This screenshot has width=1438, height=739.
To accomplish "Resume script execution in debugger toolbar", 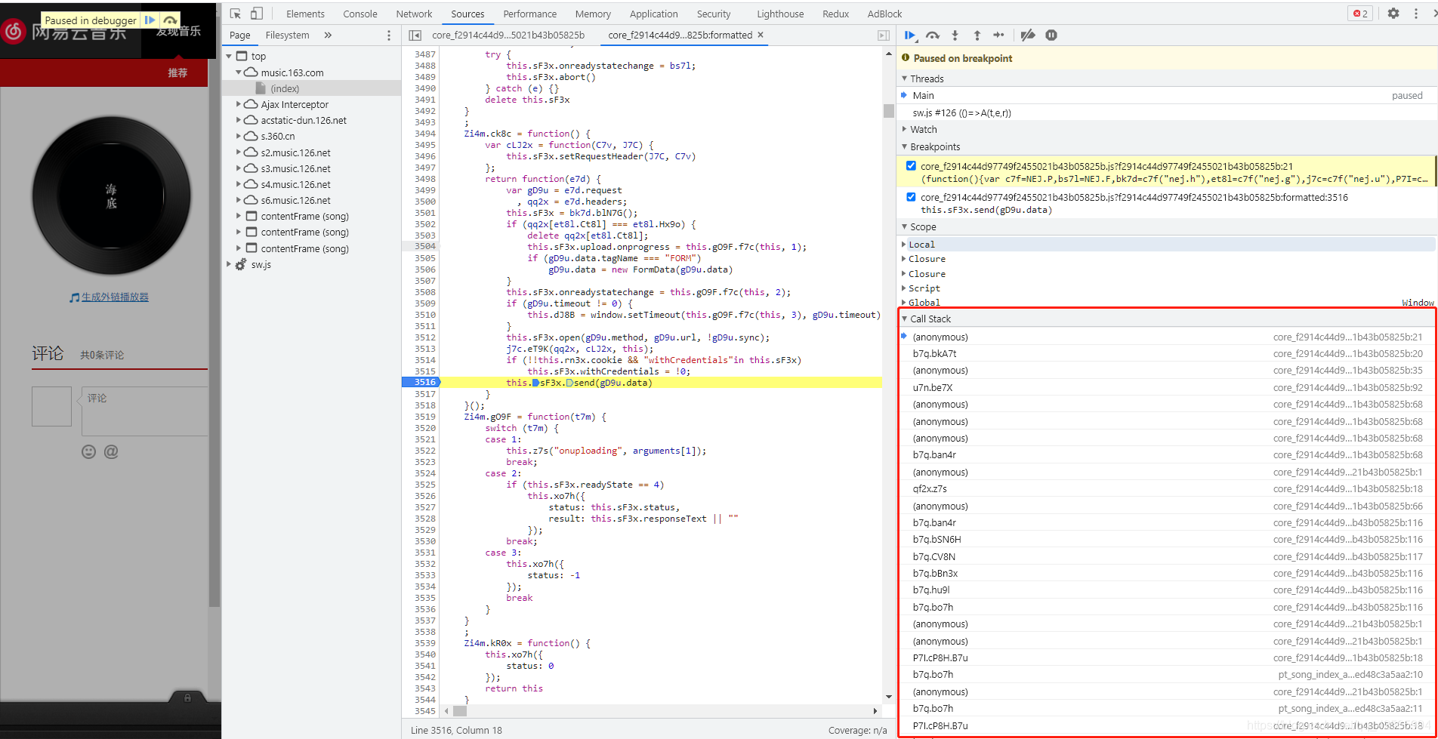I will 910,35.
